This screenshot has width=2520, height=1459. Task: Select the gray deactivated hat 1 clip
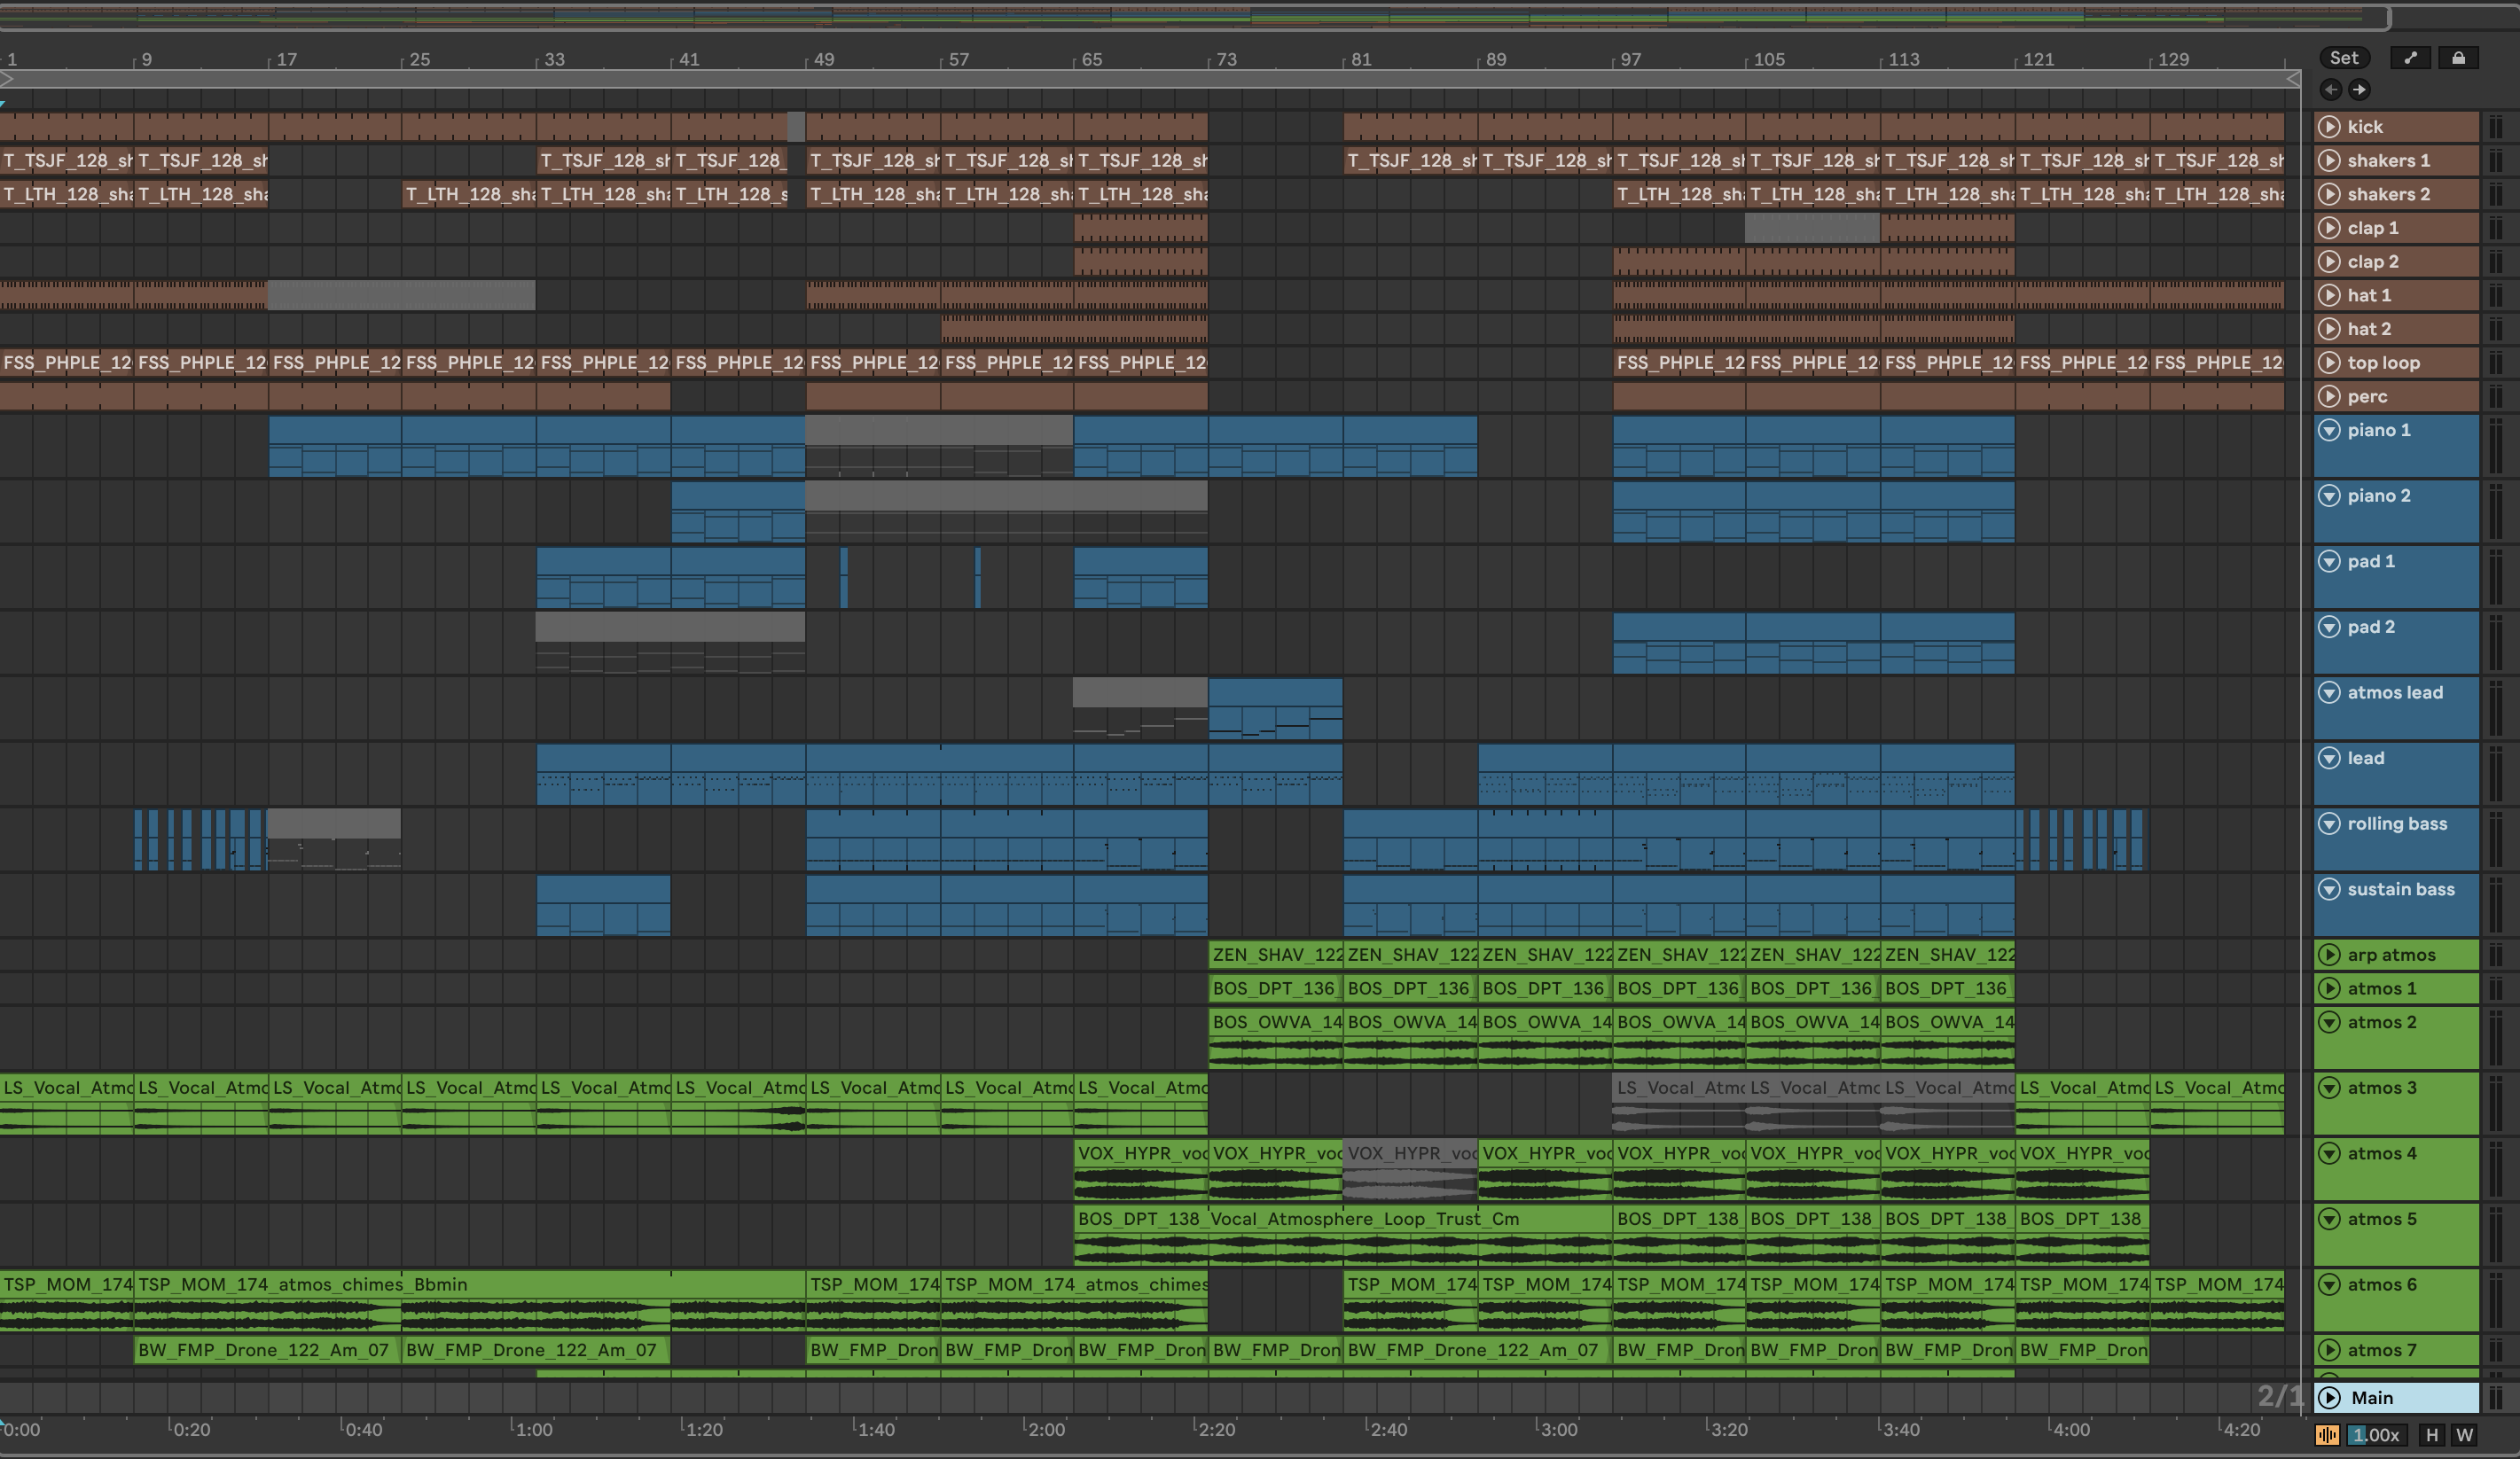pyautogui.click(x=400, y=296)
